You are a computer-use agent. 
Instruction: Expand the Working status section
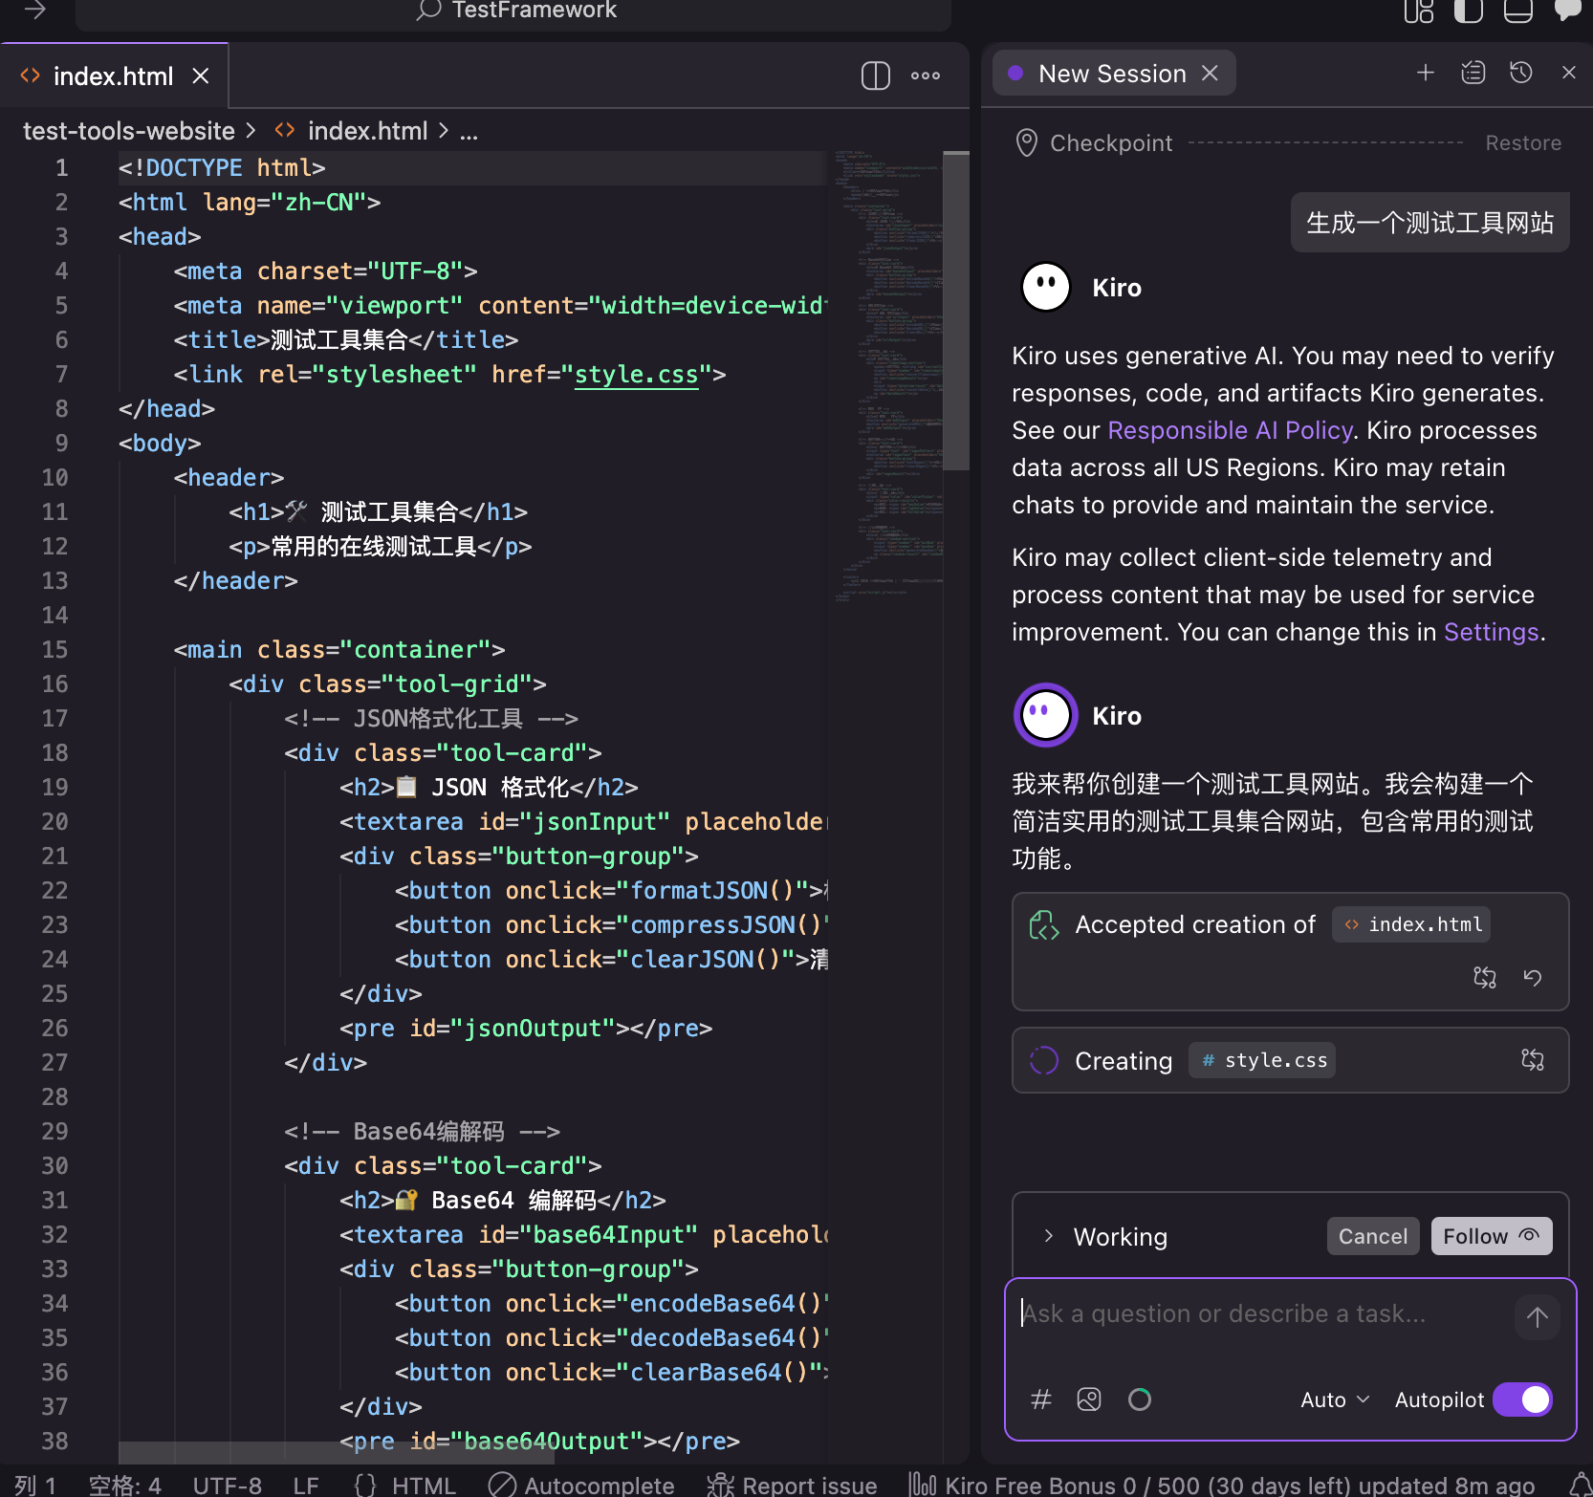click(x=1049, y=1236)
